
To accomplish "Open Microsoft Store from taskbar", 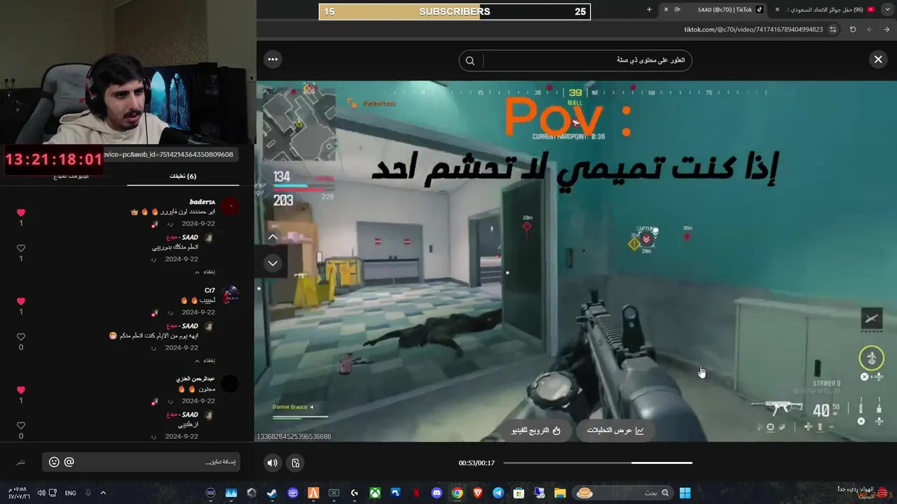I will (x=519, y=493).
